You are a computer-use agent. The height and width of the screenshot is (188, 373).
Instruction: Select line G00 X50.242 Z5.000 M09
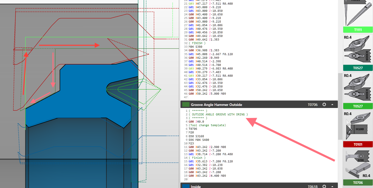[208, 94]
